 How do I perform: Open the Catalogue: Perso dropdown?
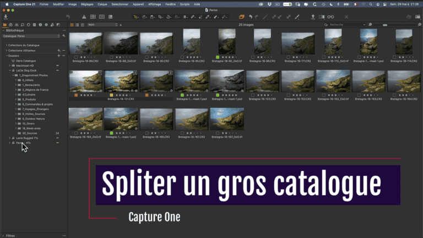click(31, 36)
